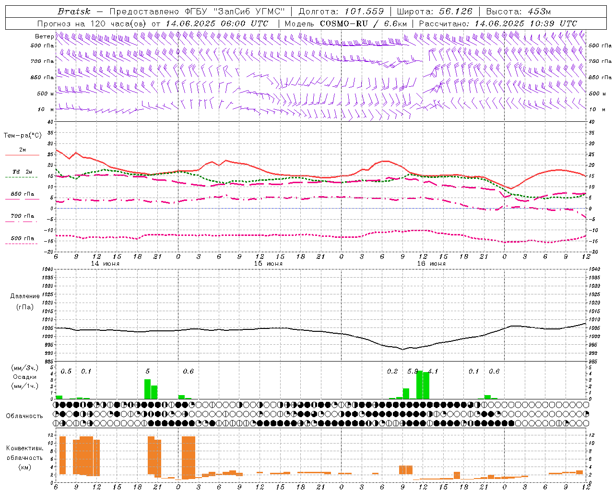The height and width of the screenshot is (491, 614).
Task: Select the "Прогноз на 120 часа(ов)" text
Action: tap(93, 23)
